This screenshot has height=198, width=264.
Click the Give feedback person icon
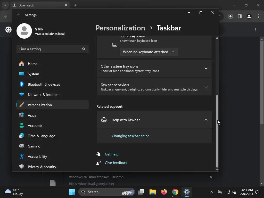tap(98, 163)
